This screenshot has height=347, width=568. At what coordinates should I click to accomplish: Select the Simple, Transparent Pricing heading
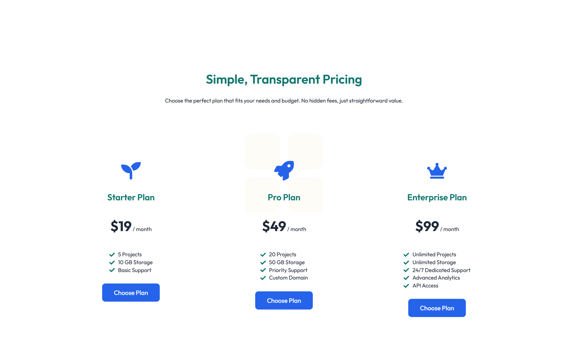pos(284,79)
